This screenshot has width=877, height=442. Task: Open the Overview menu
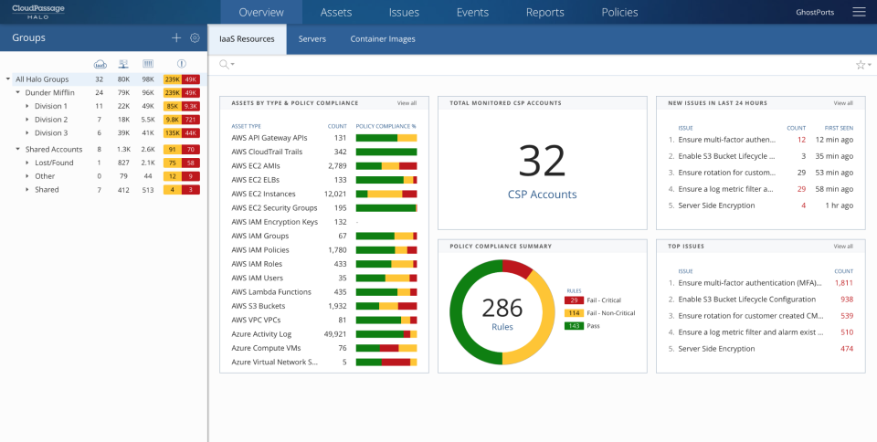coord(261,12)
